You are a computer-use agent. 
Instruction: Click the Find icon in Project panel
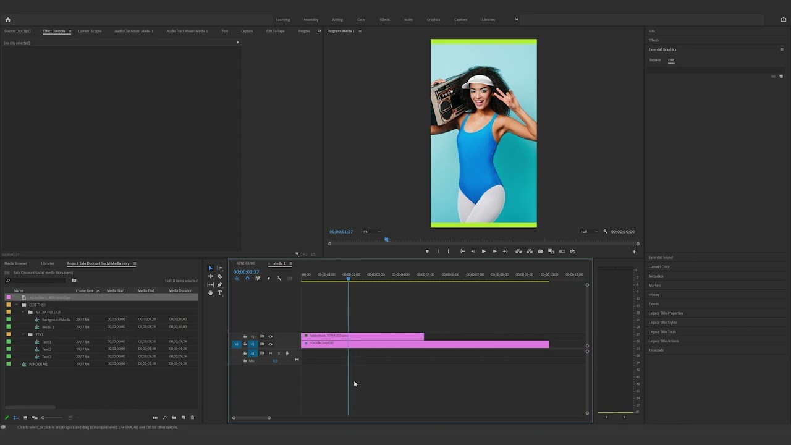tap(164, 418)
